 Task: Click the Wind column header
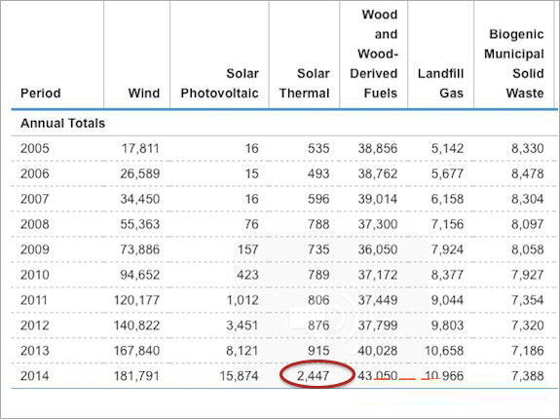144,94
